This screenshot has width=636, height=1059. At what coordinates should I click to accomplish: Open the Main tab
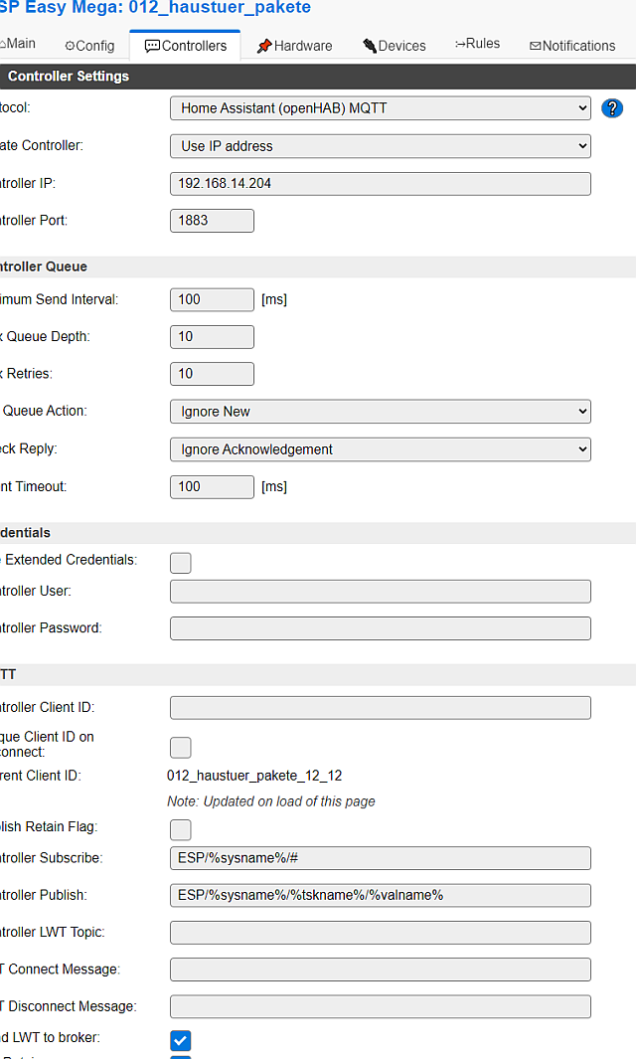[18, 44]
